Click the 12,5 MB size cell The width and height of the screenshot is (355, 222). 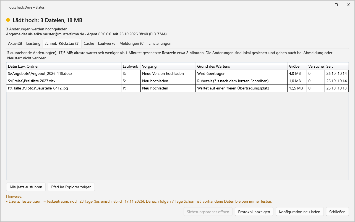pyautogui.click(x=297, y=88)
